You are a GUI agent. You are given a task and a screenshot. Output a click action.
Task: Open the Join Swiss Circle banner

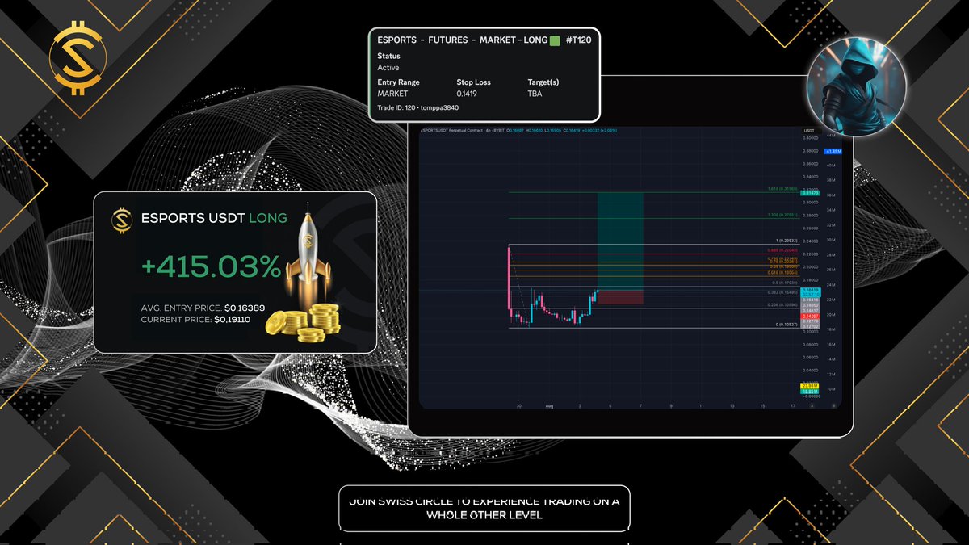point(484,508)
